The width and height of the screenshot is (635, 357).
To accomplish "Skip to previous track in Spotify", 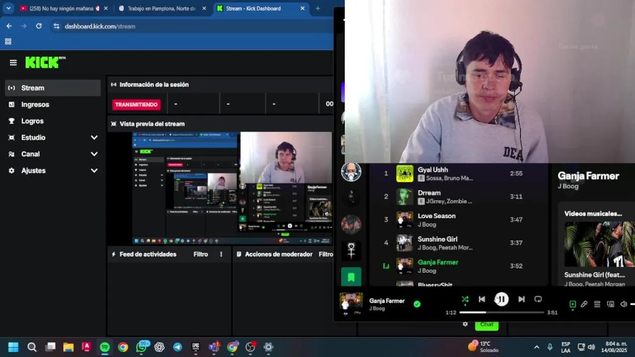I will click(482, 299).
